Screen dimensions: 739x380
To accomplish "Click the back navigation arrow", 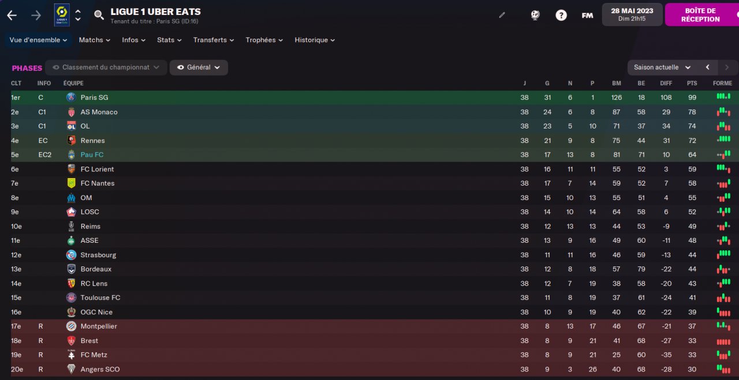I will (12, 16).
